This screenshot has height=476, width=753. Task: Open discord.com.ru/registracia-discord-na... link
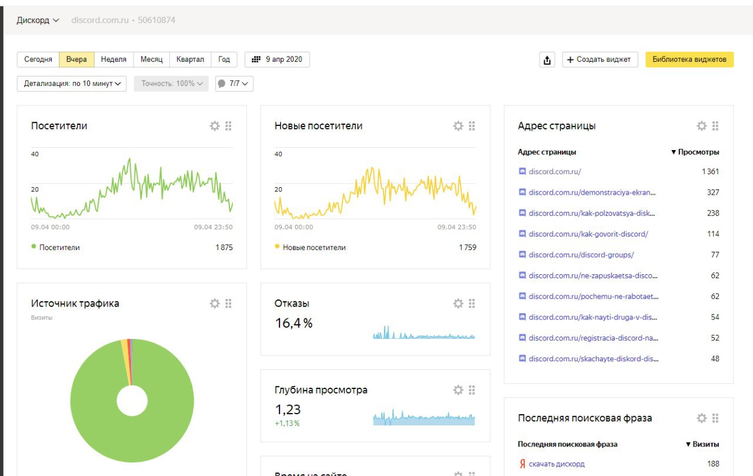(593, 338)
